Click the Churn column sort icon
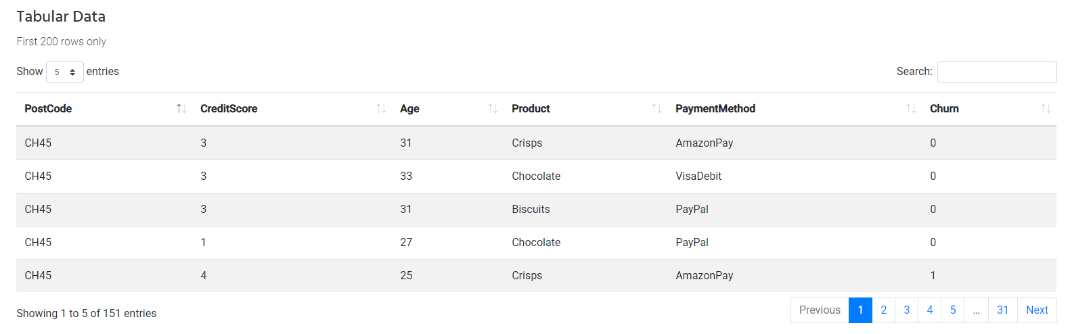 click(x=1046, y=109)
